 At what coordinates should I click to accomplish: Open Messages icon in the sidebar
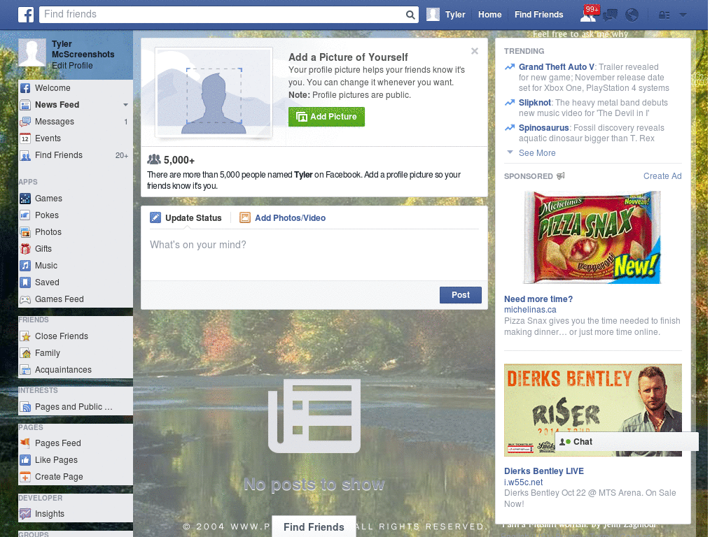coord(26,122)
